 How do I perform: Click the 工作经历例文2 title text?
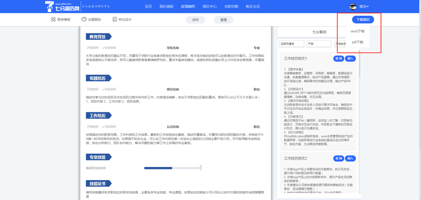[x=295, y=159]
